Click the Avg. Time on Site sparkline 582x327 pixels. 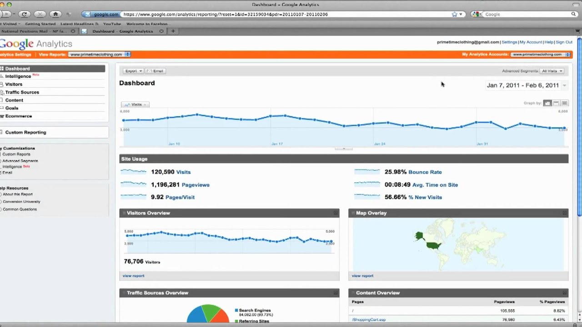pyautogui.click(x=367, y=184)
